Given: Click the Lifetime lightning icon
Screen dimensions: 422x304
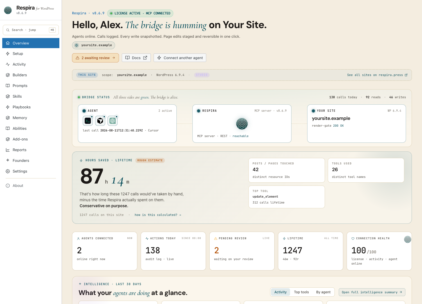Looking at the screenshot, I should tap(284, 239).
